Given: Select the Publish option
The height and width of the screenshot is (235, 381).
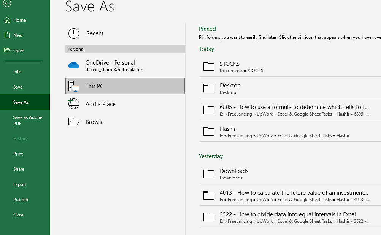Looking at the screenshot, I should (x=20, y=199).
